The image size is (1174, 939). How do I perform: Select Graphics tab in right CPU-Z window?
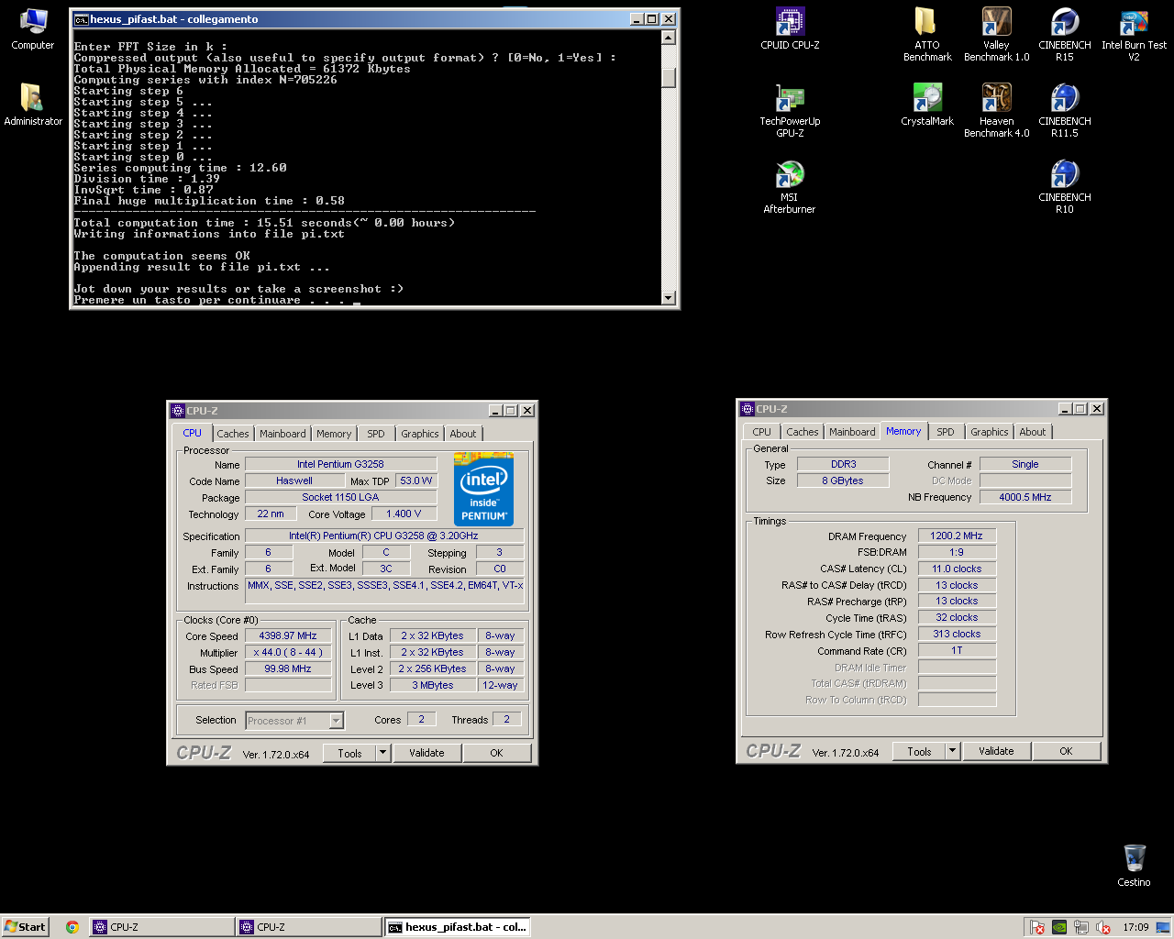990,432
